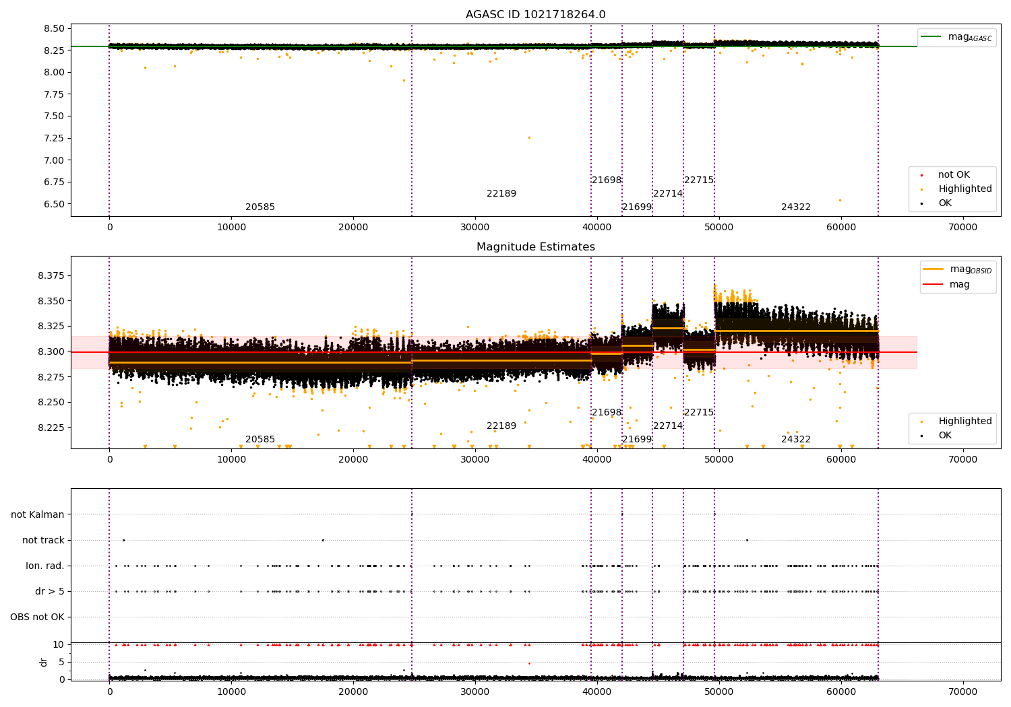This screenshot has width=1011, height=707.
Task: Click obsid label 22714 in the top plot
Action: click(x=668, y=194)
